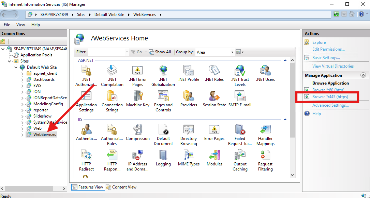
Task: Open the Filter dropdown
Action: pos(127,52)
